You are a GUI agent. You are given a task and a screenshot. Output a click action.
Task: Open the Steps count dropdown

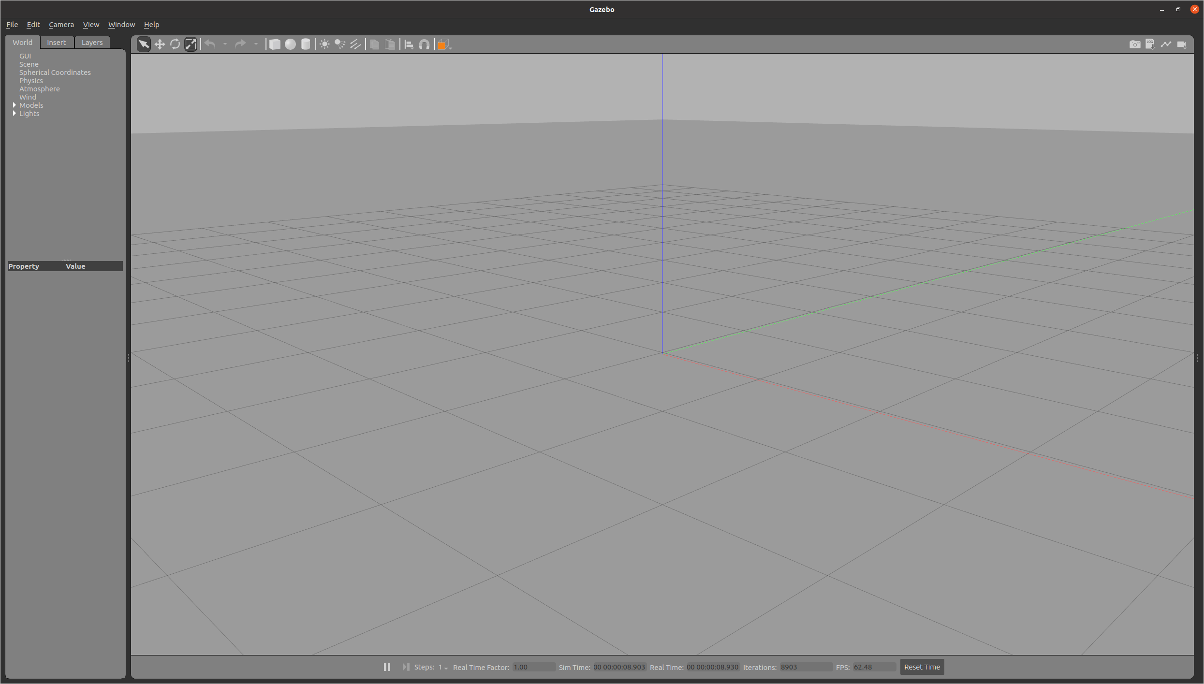[443, 667]
